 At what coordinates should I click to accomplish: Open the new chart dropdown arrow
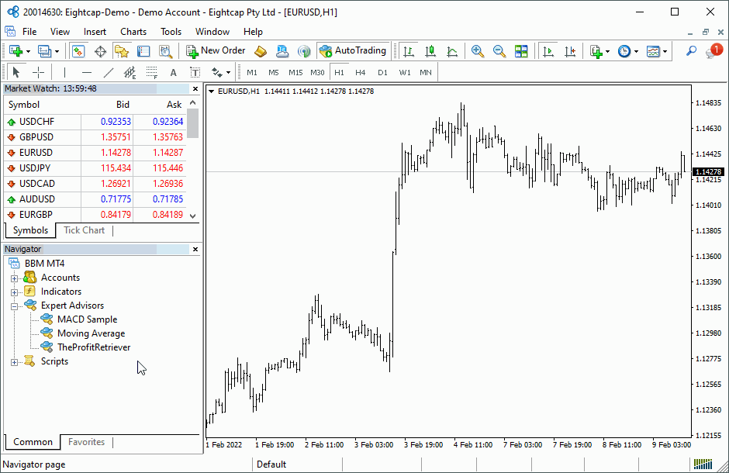[29, 51]
